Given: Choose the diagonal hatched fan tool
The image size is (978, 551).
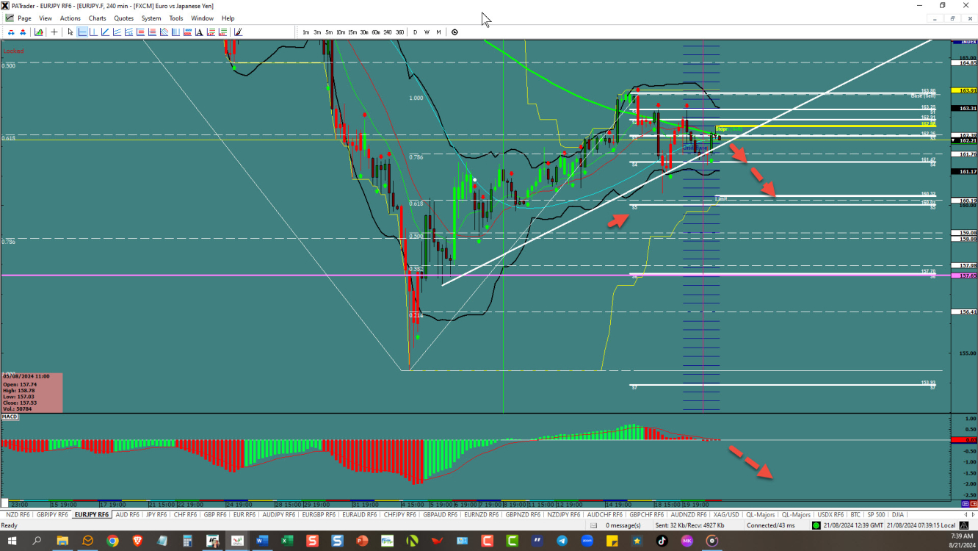Looking at the screenshot, I should coord(164,32).
